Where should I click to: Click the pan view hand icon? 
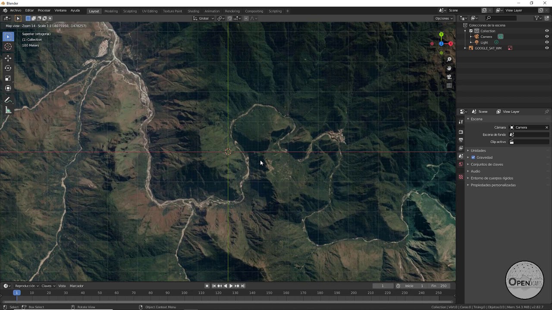pyautogui.click(x=449, y=68)
